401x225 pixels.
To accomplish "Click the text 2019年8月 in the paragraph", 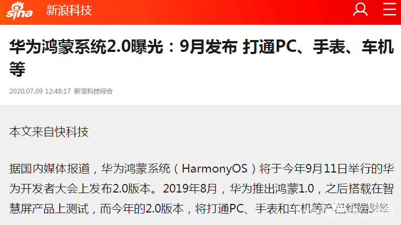I will point(190,189).
